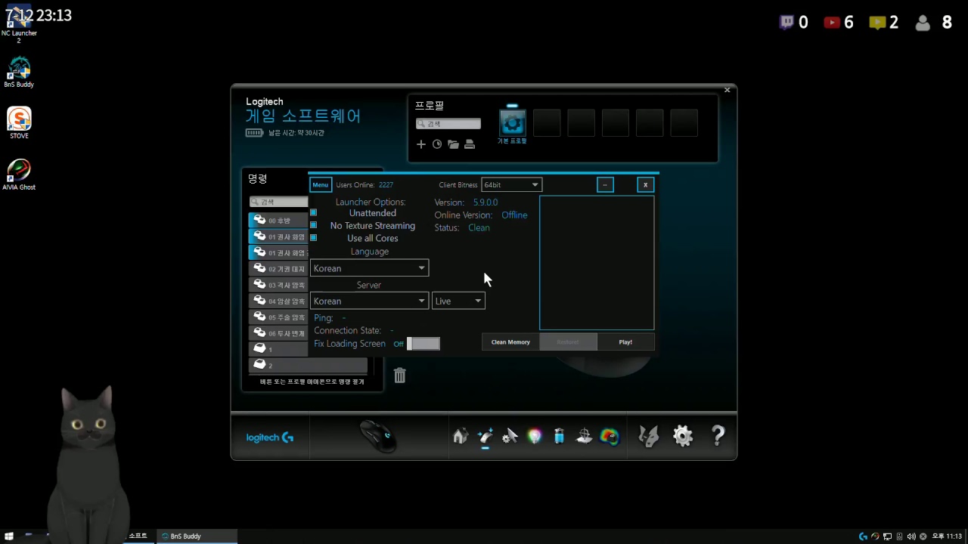This screenshot has width=968, height=544.
Task: Click the Logitech G logo
Action: tap(270, 437)
